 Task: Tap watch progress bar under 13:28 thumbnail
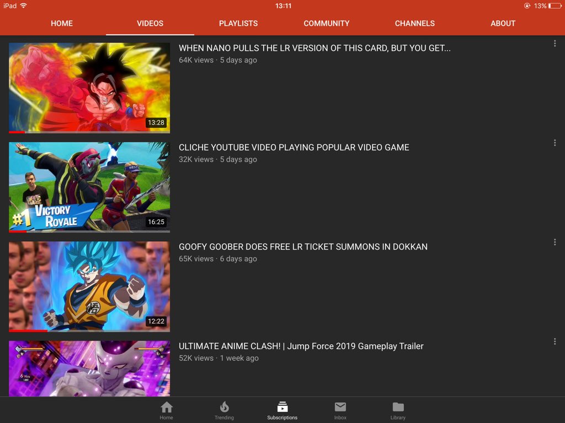(x=89, y=132)
